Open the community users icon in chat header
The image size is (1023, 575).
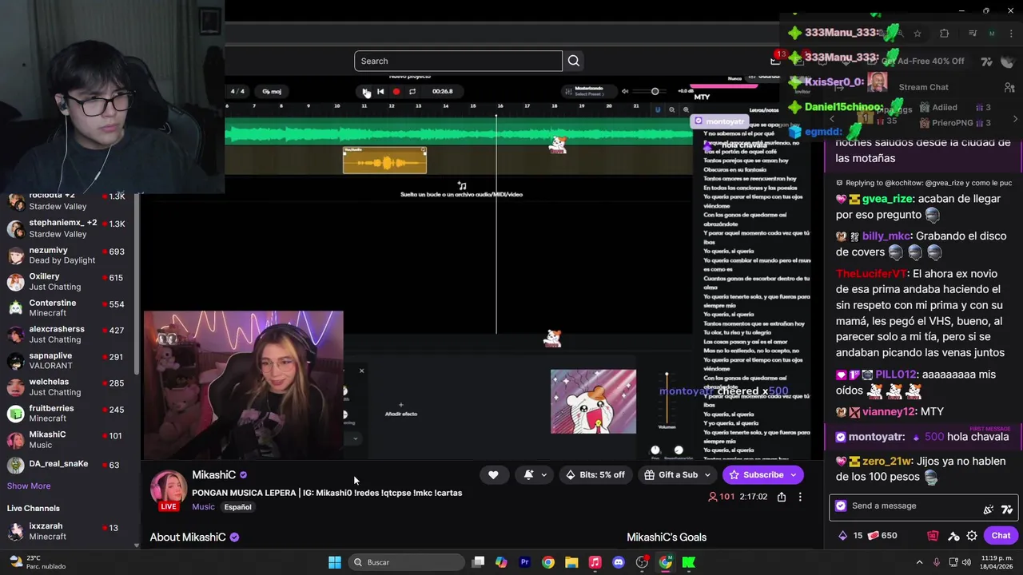click(1009, 87)
